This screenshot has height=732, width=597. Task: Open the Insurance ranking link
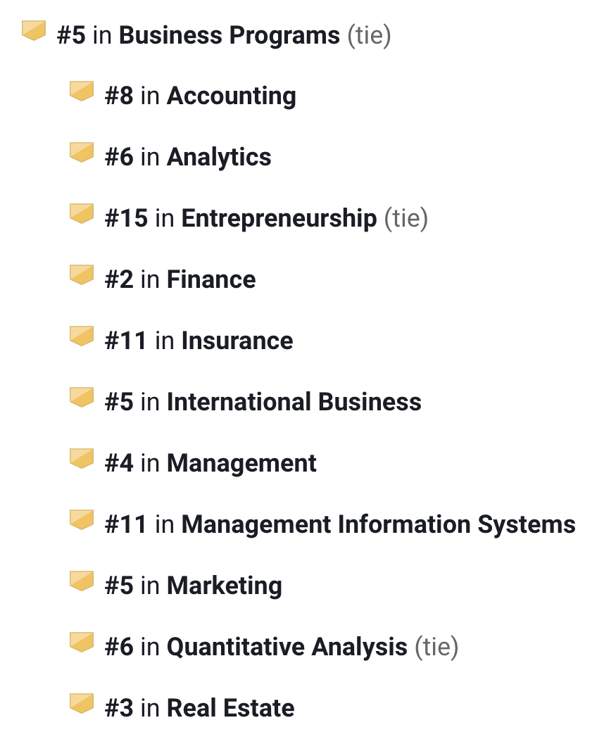237,341
